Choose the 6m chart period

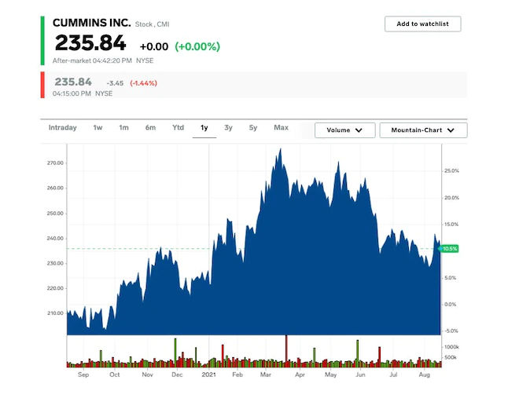point(150,127)
